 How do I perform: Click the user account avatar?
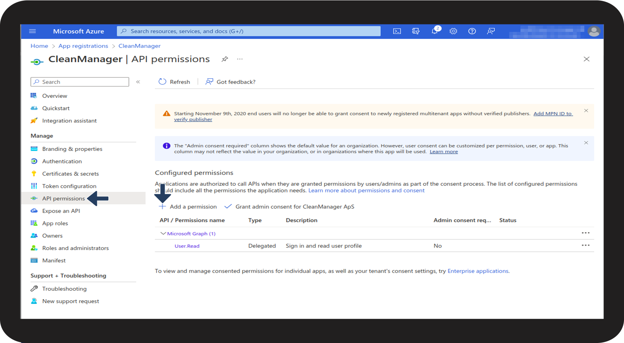coord(594,31)
